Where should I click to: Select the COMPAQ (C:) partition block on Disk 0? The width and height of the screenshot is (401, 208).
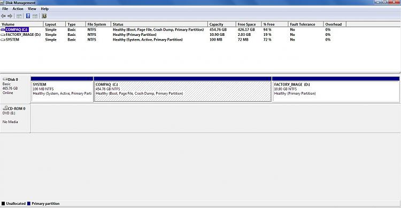tap(183, 89)
